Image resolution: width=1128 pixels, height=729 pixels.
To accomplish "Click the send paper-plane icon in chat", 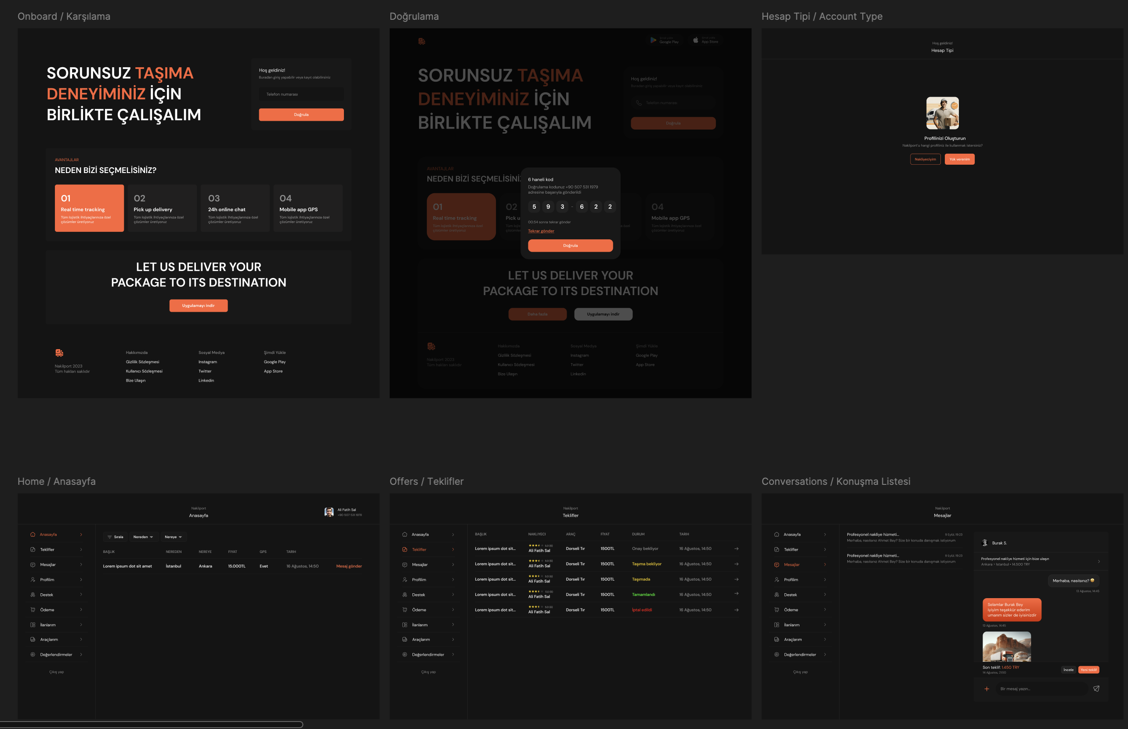I will pos(1096,688).
